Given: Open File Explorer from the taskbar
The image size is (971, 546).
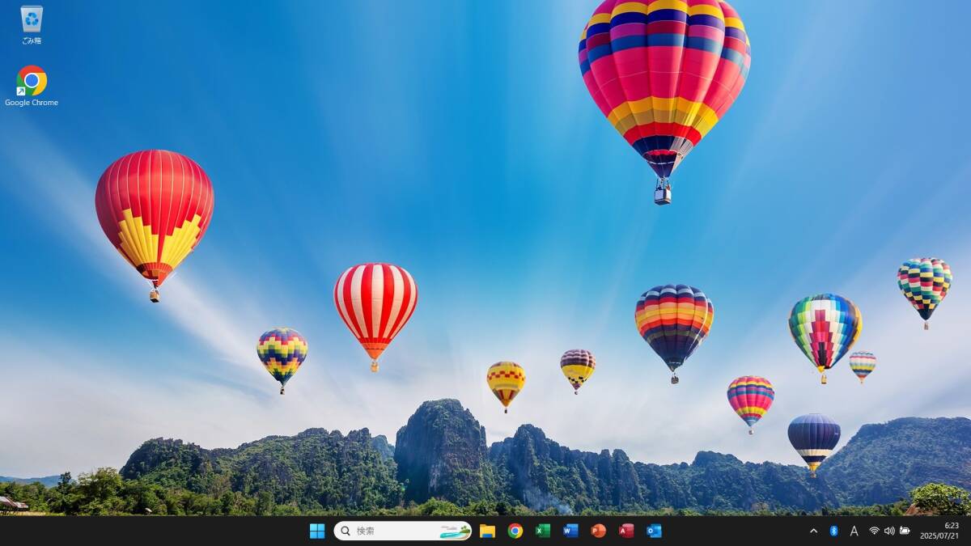Looking at the screenshot, I should 487,531.
